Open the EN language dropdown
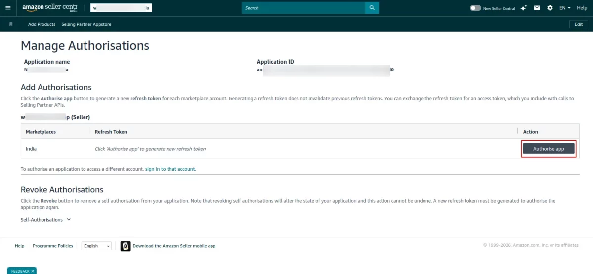Image resolution: width=593 pixels, height=274 pixels. [x=565, y=8]
